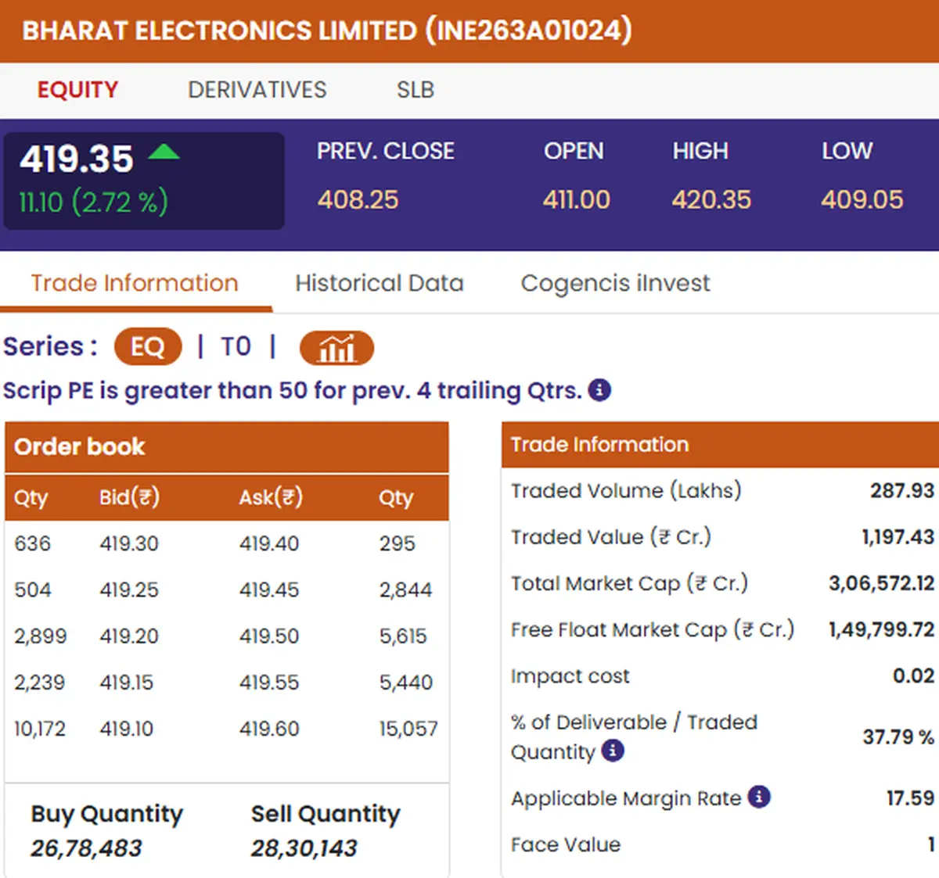Open the SLB tab

click(416, 90)
